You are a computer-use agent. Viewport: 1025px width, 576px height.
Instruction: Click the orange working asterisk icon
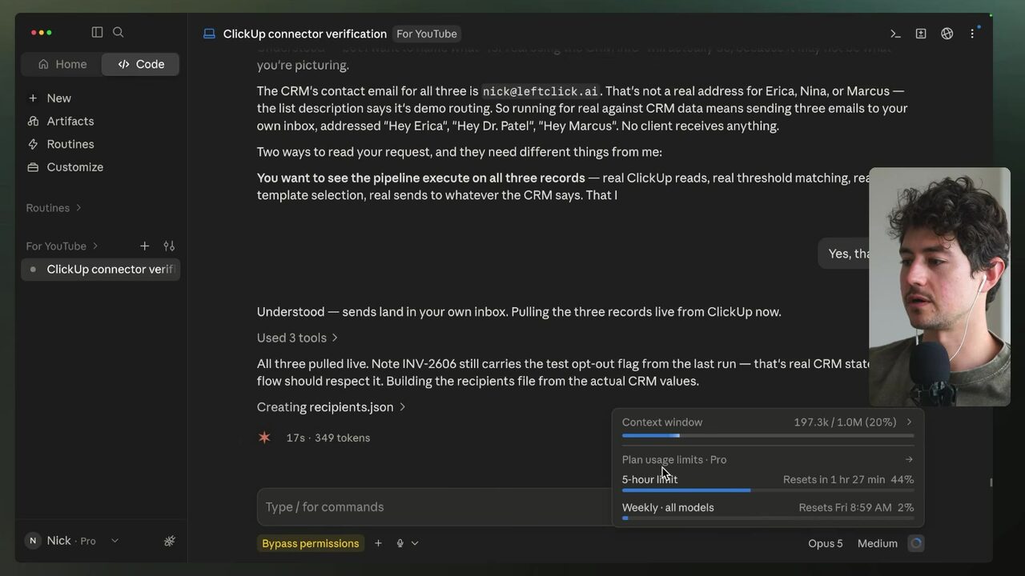264,438
